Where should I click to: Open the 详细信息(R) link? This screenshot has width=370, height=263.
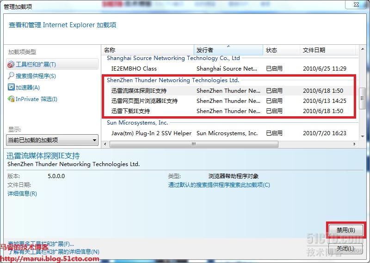coord(22,193)
